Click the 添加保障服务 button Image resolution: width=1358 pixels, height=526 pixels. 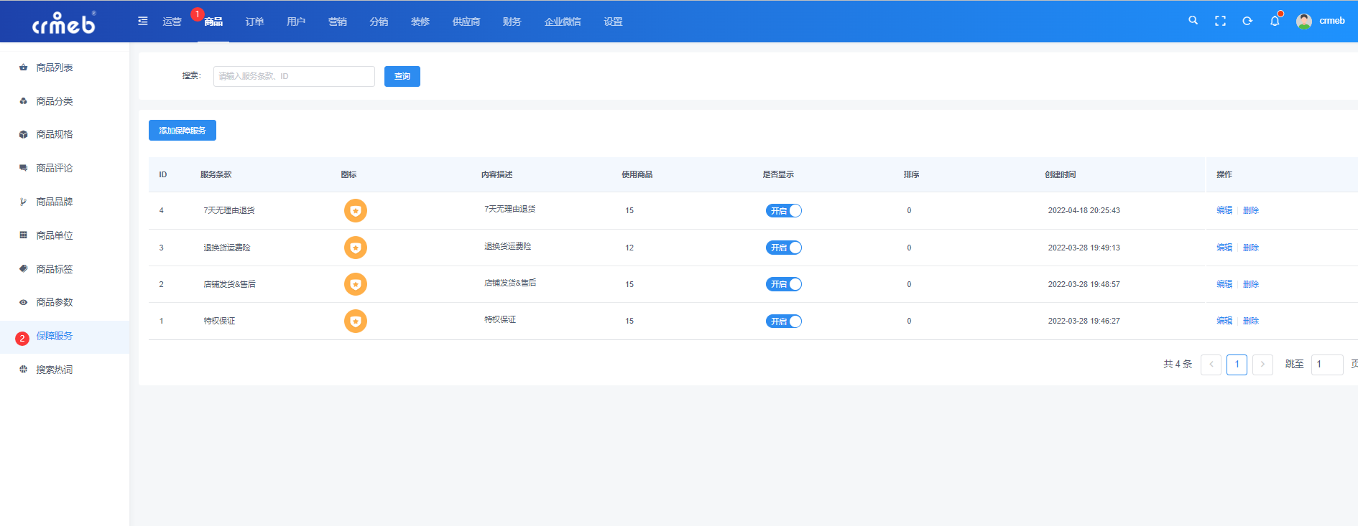pyautogui.click(x=183, y=131)
